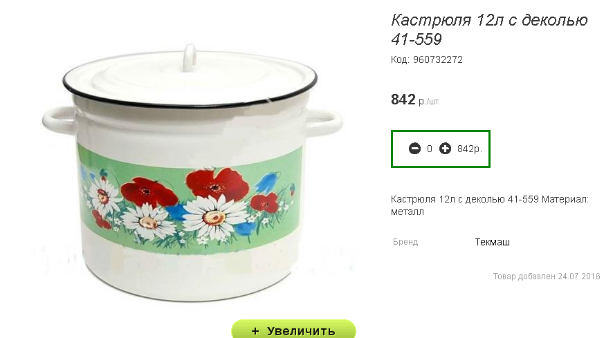The image size is (604, 338).
Task: Decrease quantity with the minus icon
Action: click(x=414, y=148)
